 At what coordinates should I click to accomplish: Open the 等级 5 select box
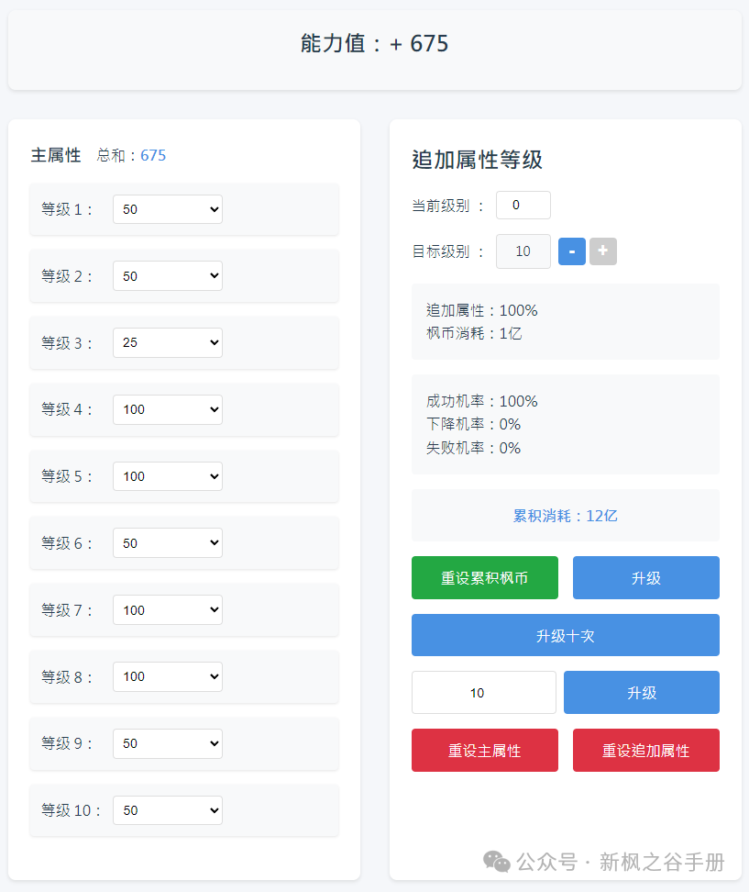coord(168,476)
